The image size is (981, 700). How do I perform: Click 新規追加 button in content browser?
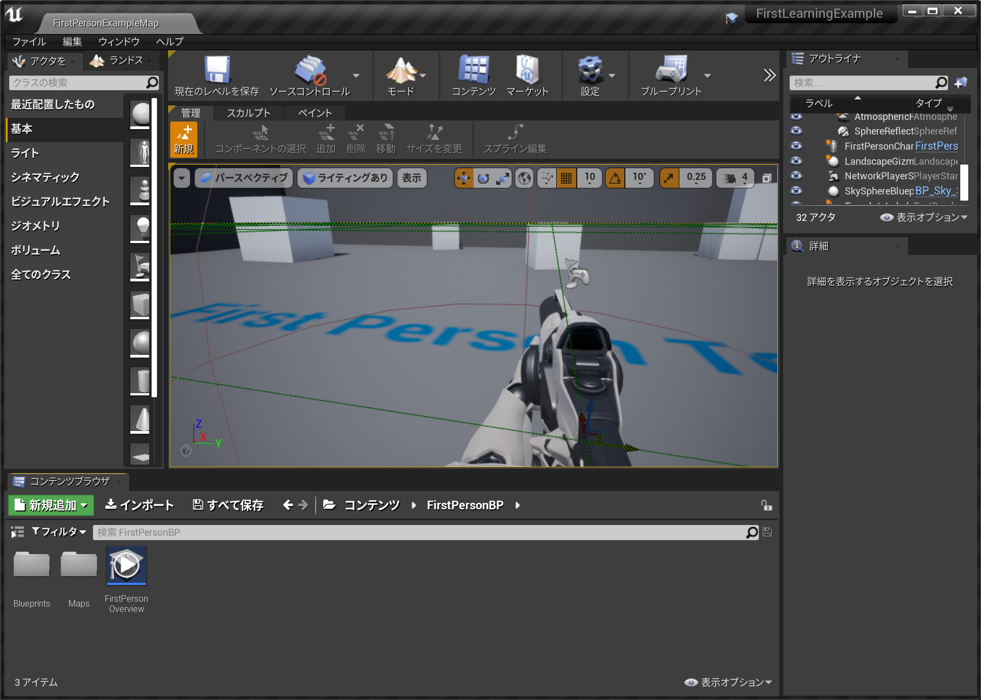51,505
